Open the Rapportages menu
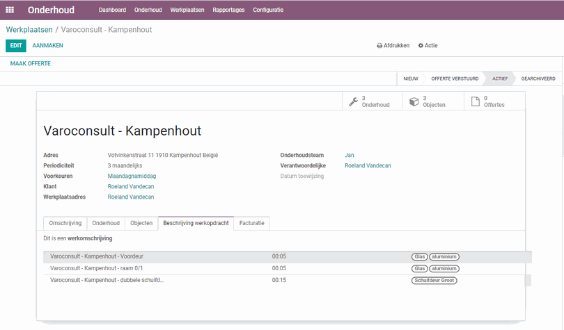Screen dimensions: 564x330 (228, 10)
